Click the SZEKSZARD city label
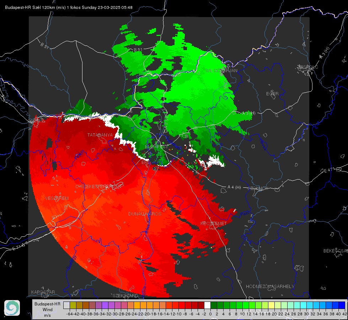Screen dimensions: 348x320 coord(125,295)
